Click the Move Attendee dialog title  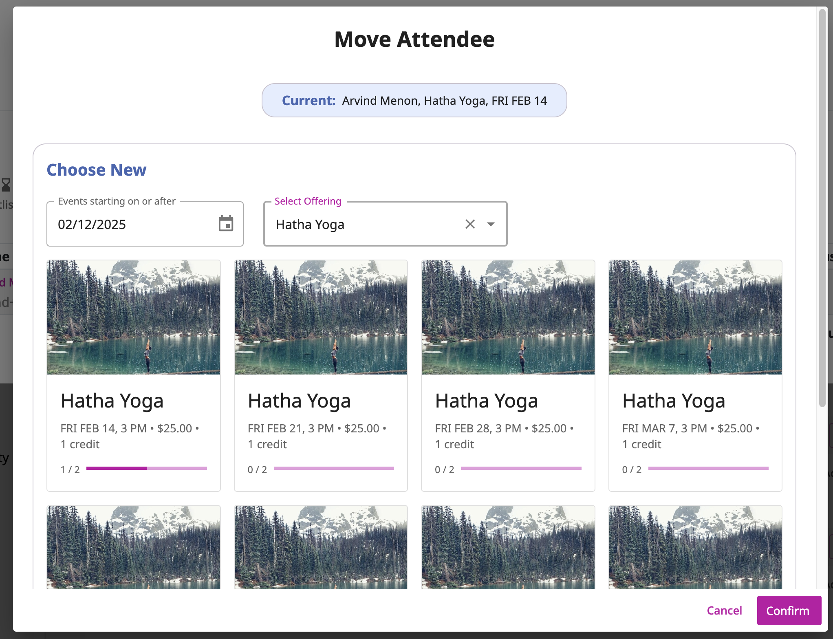click(x=414, y=39)
